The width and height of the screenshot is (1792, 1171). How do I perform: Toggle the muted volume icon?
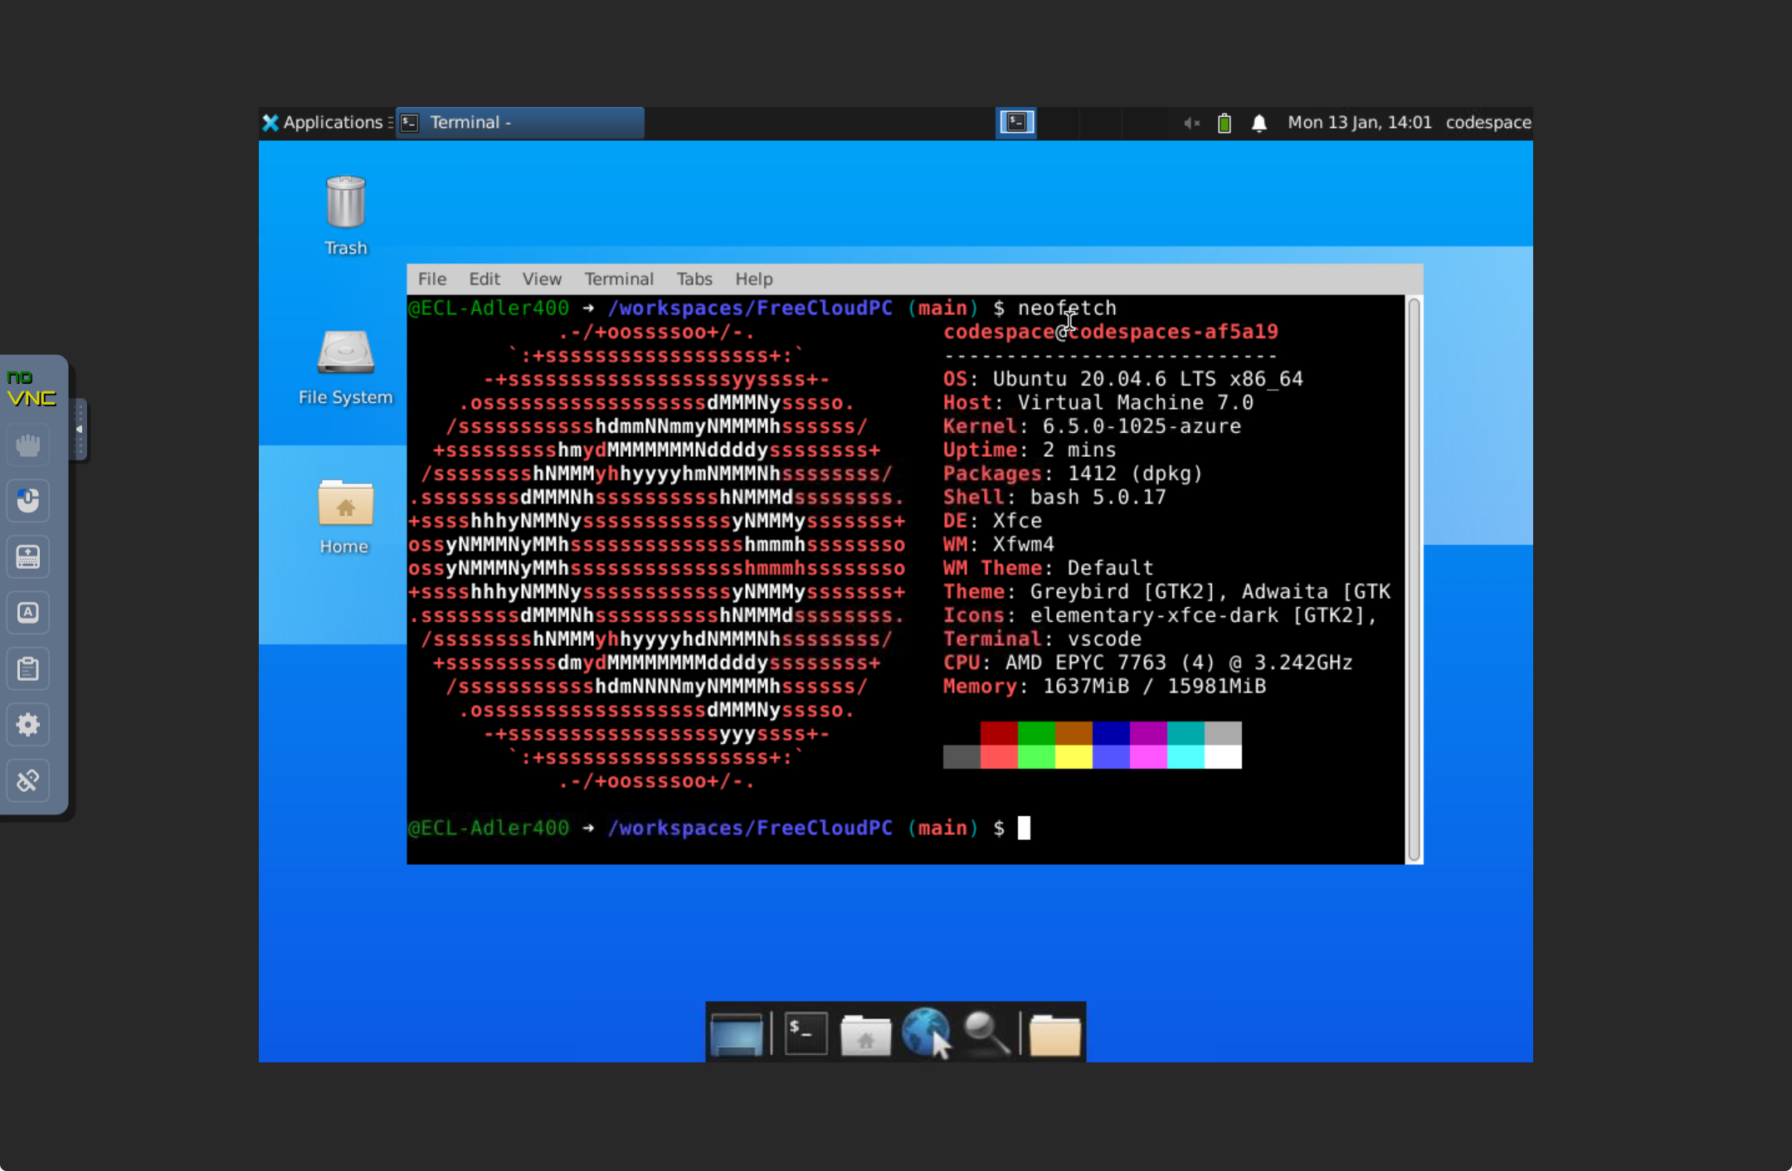tap(1191, 123)
